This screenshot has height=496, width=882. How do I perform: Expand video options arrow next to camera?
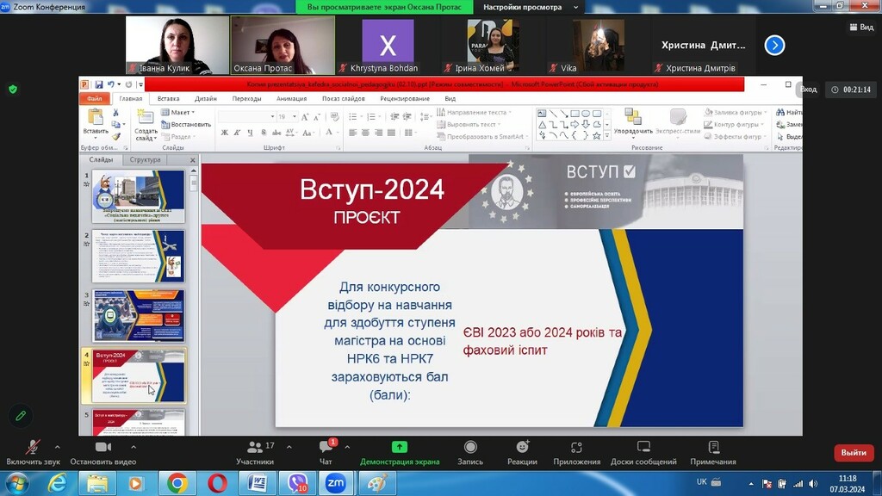click(134, 447)
